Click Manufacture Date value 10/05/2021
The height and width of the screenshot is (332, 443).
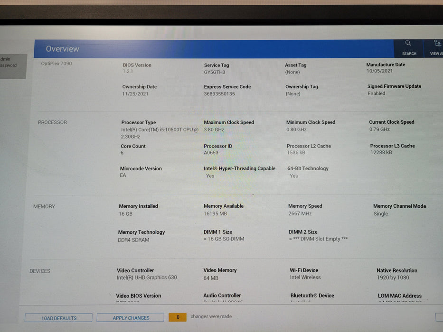click(x=379, y=71)
